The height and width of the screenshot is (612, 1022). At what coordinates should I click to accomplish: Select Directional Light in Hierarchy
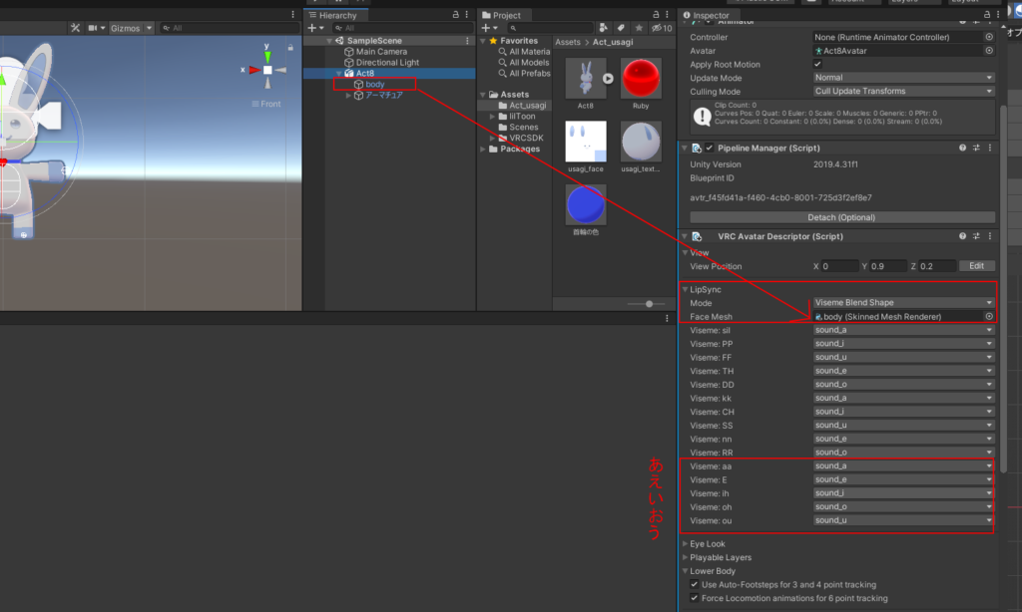[x=387, y=63]
